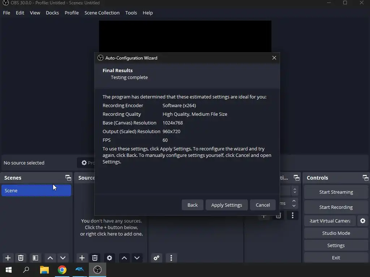The image size is (370, 277).
Task: Increase transition duration with up stepper
Action: (x=294, y=201)
